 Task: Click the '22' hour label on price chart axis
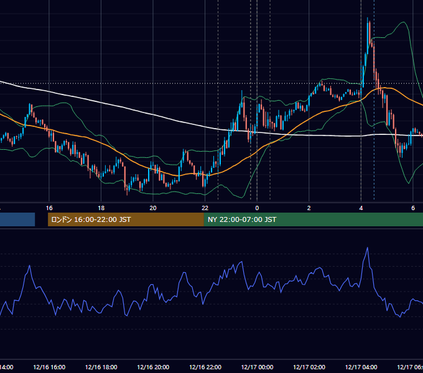[205, 208]
